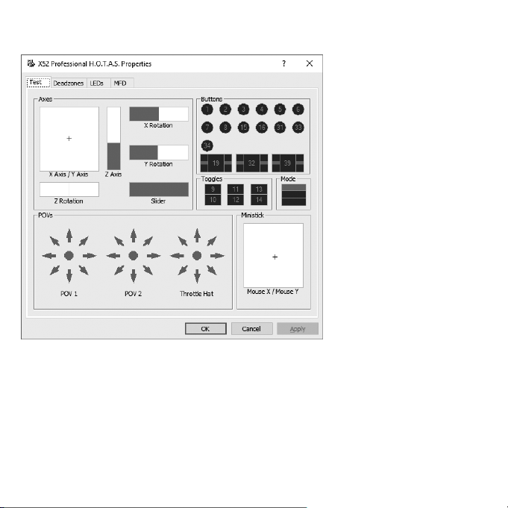The width and height of the screenshot is (508, 508).
Task: Confirm with the OK button
Action: (x=206, y=329)
